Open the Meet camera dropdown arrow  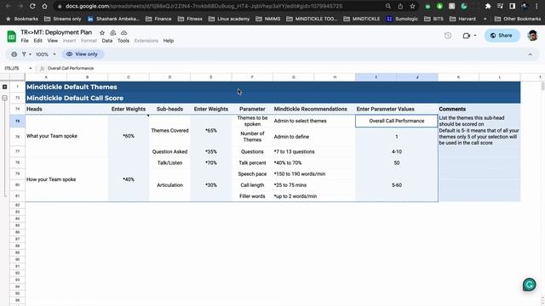coord(475,36)
